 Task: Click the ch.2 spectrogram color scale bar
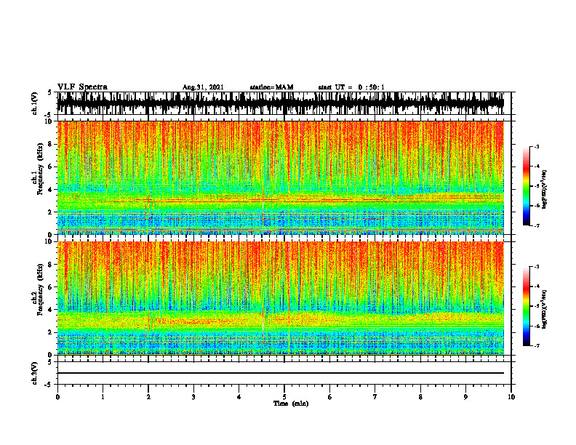[527, 306]
